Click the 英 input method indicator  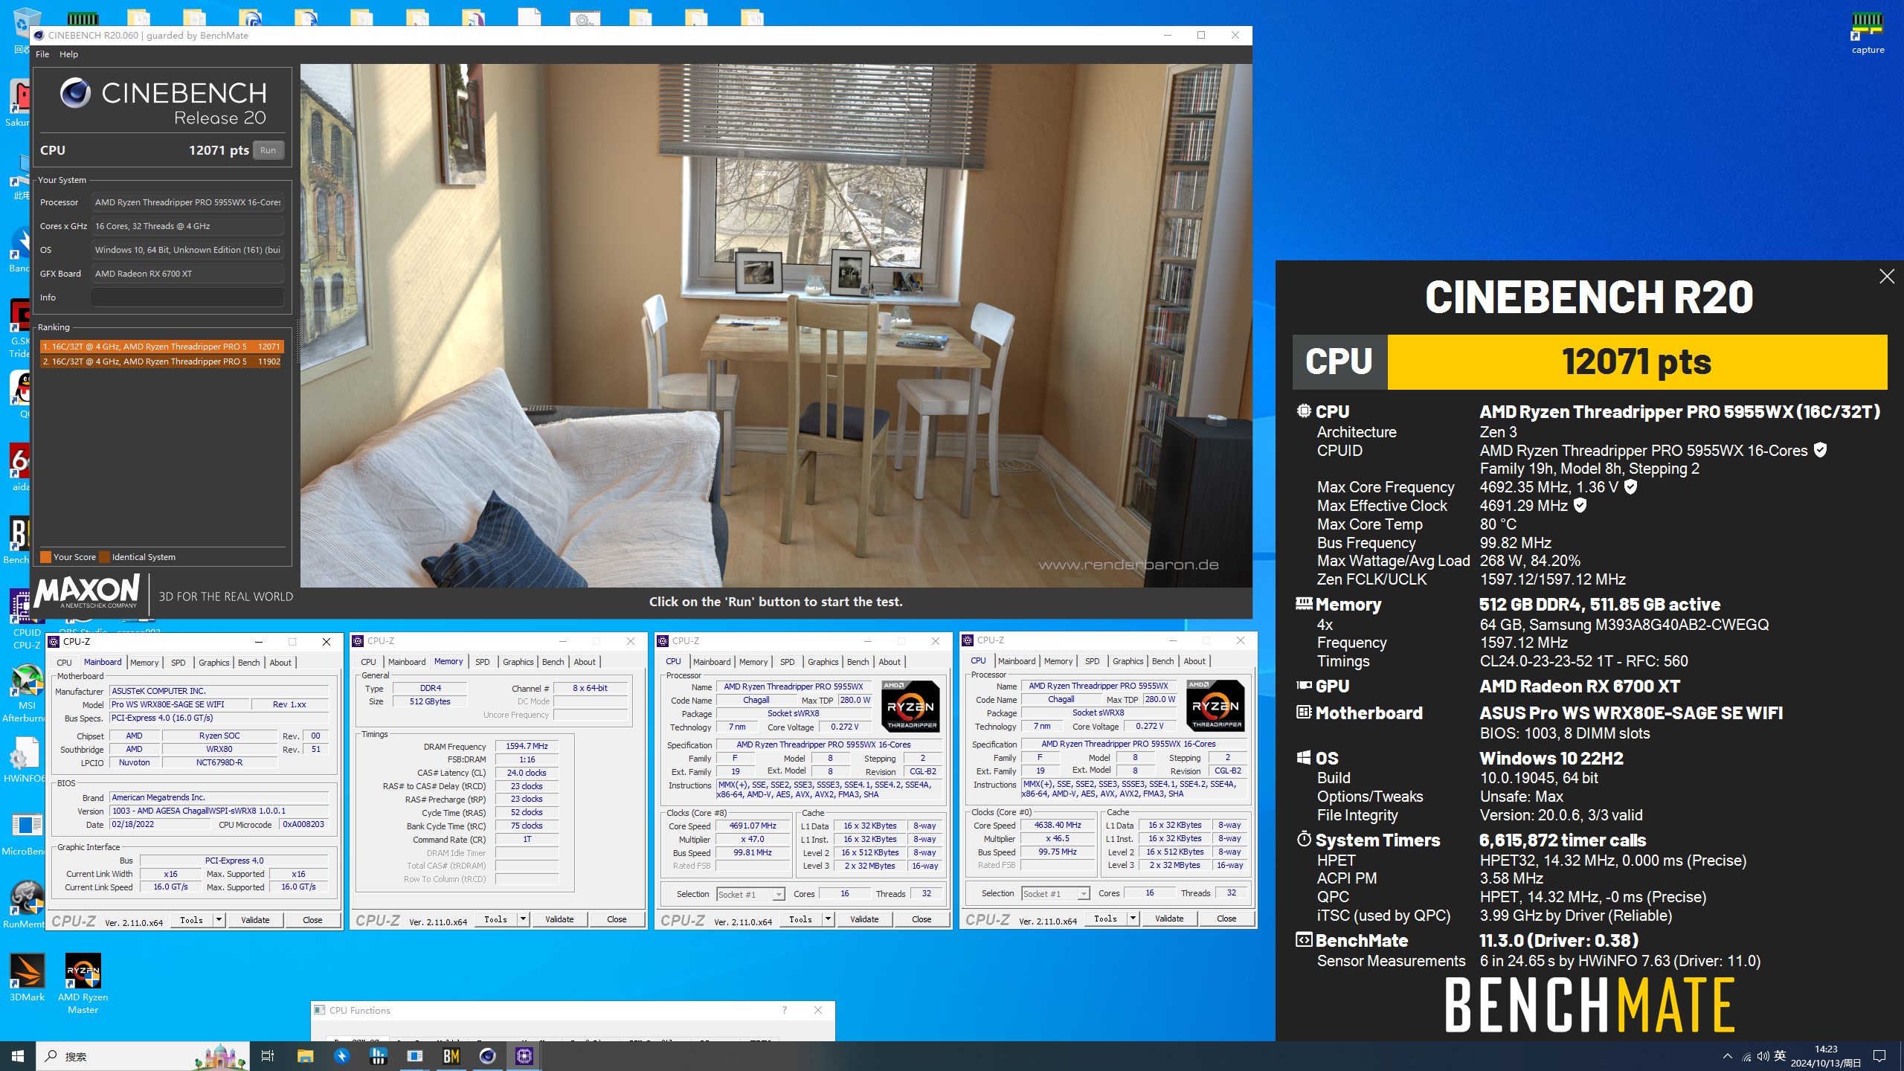[1780, 1056]
